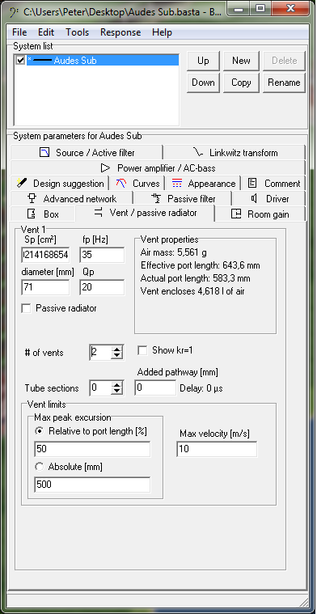Switch to the Advanced network tab
The height and width of the screenshot is (614, 317).
click(x=72, y=198)
